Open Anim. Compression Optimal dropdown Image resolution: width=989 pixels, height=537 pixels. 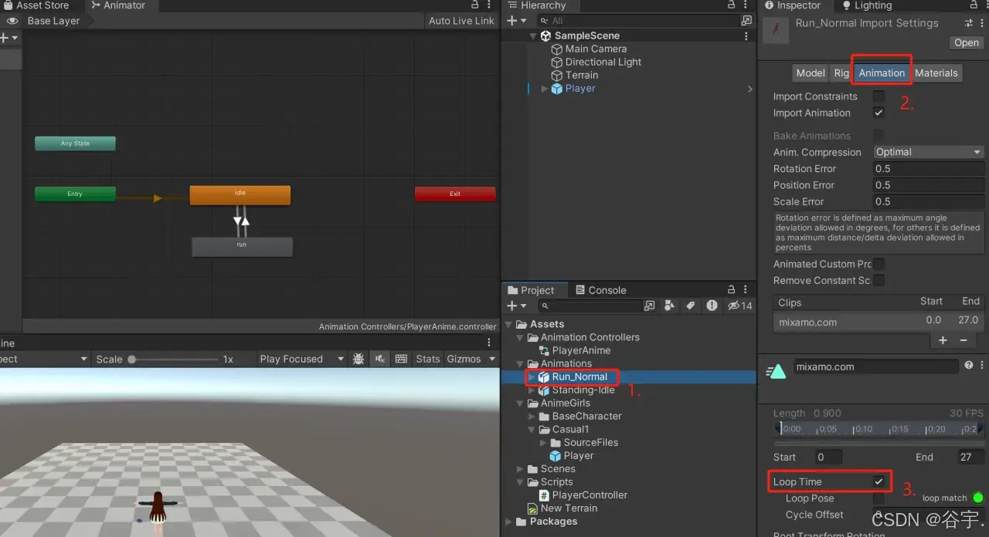[x=929, y=152]
